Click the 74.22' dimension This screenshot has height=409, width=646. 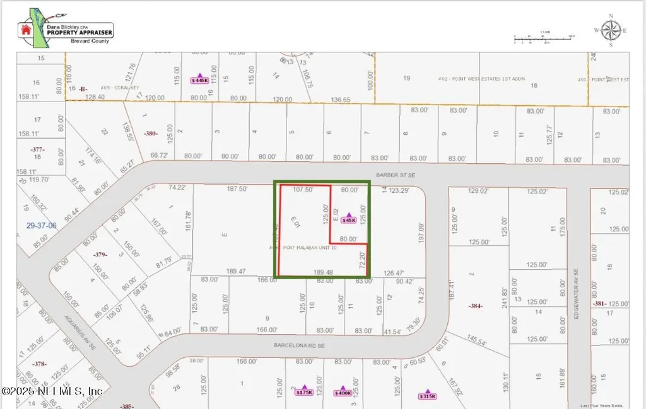[177, 187]
